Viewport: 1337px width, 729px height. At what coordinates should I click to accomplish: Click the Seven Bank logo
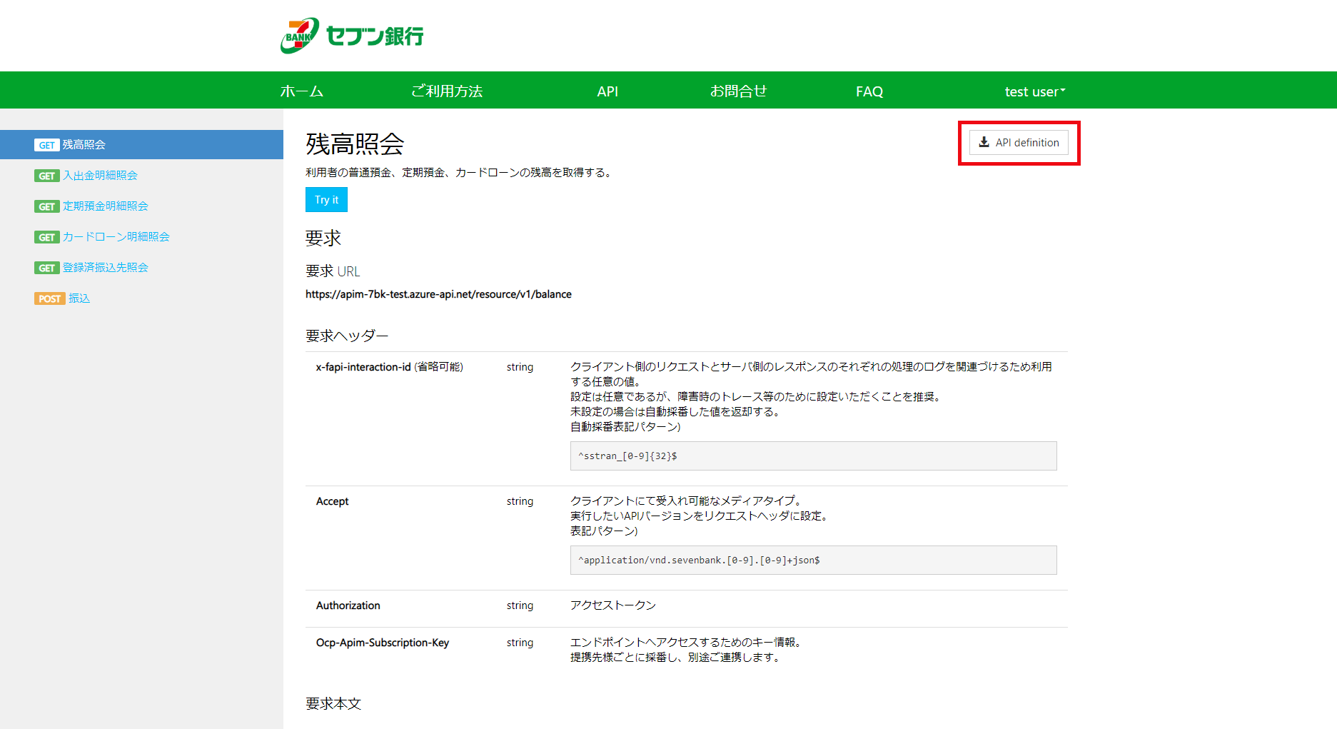[x=352, y=36]
